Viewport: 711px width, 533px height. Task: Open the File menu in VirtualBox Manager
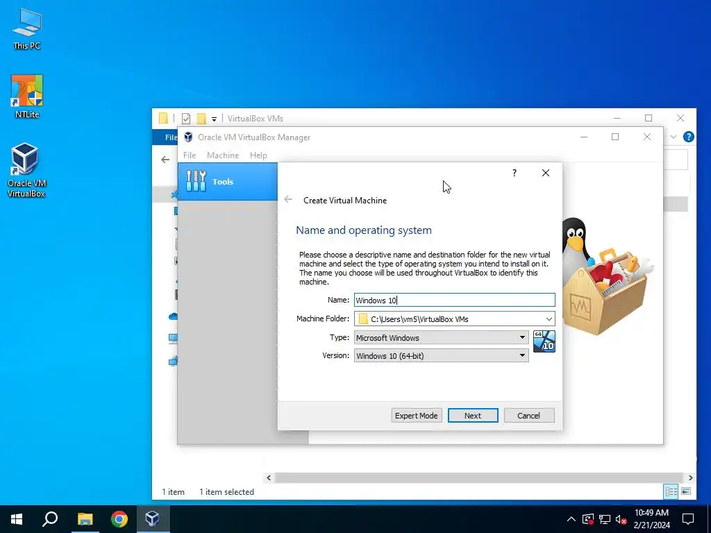point(190,155)
